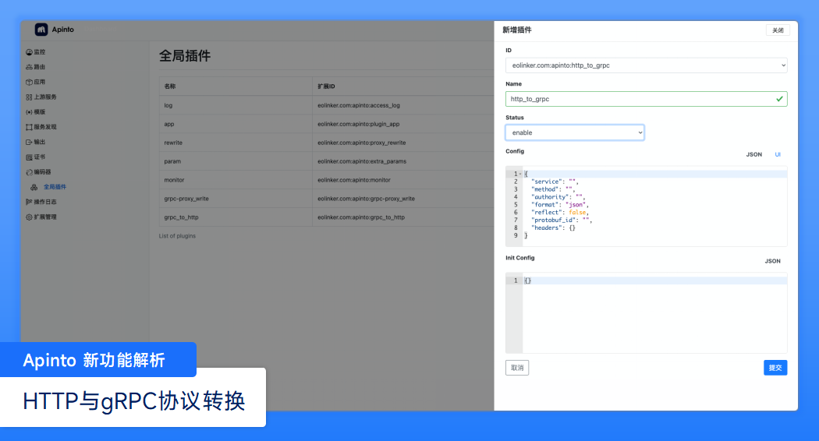Viewport: 819px width, 441px height.
Task: Click the 名称 column header
Action: 236,86
